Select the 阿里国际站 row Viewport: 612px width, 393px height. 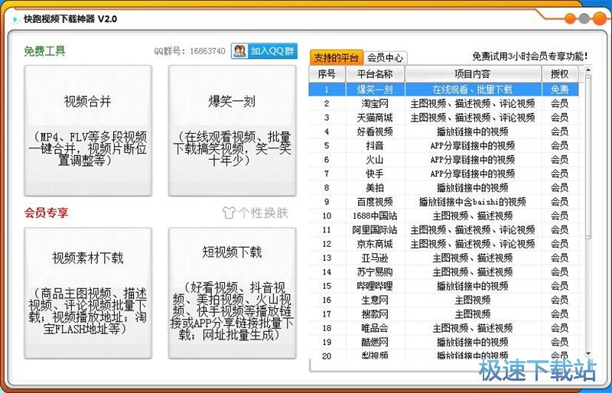coord(444,230)
